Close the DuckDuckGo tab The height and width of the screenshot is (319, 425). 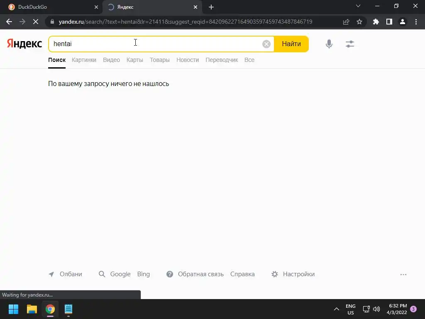96,7
